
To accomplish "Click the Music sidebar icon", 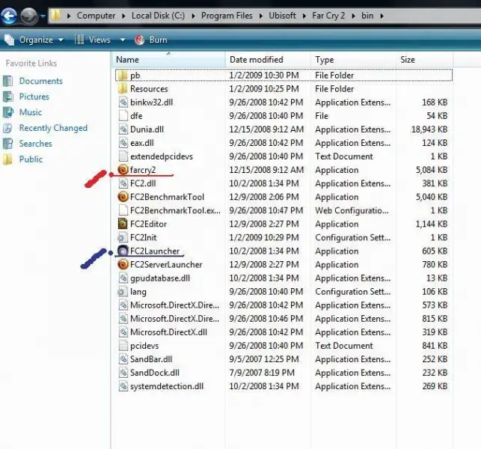I will pyautogui.click(x=8, y=112).
